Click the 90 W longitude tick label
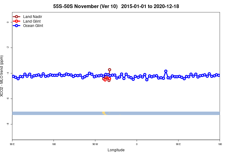 (95, 144)
